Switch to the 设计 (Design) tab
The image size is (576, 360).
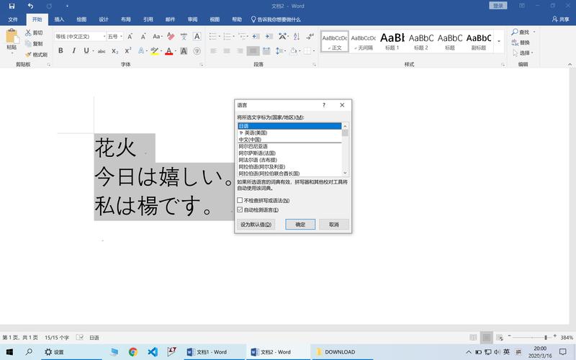click(x=104, y=19)
